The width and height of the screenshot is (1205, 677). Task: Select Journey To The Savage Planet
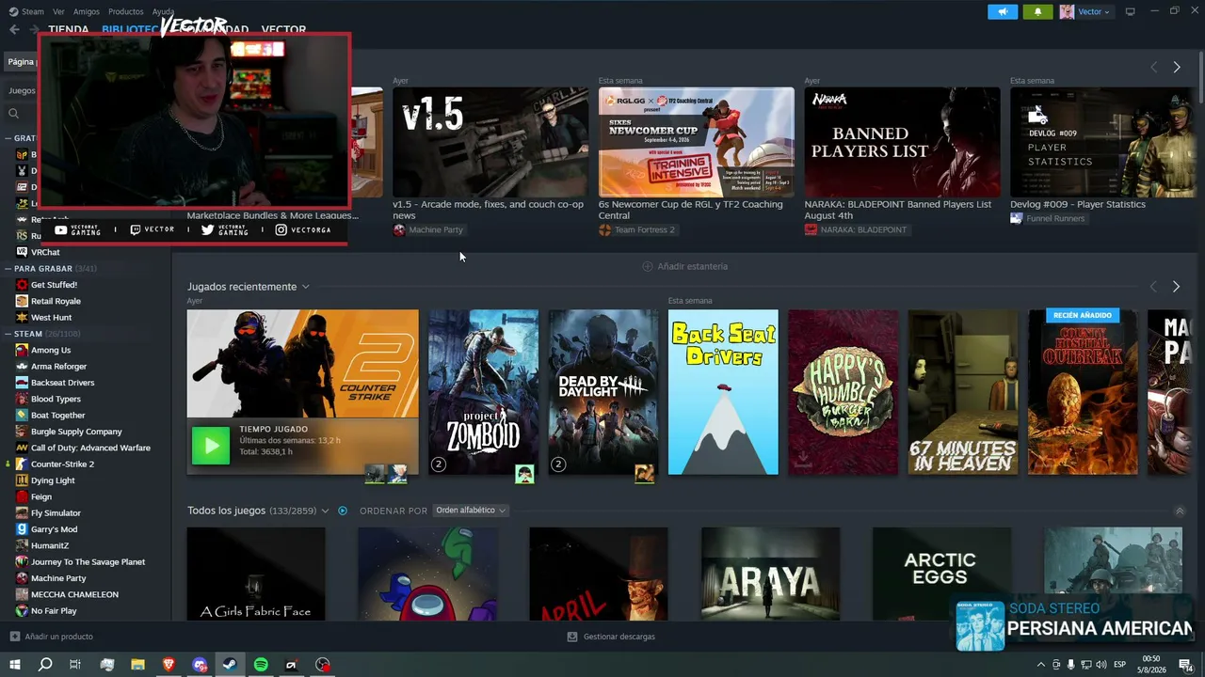coord(88,562)
